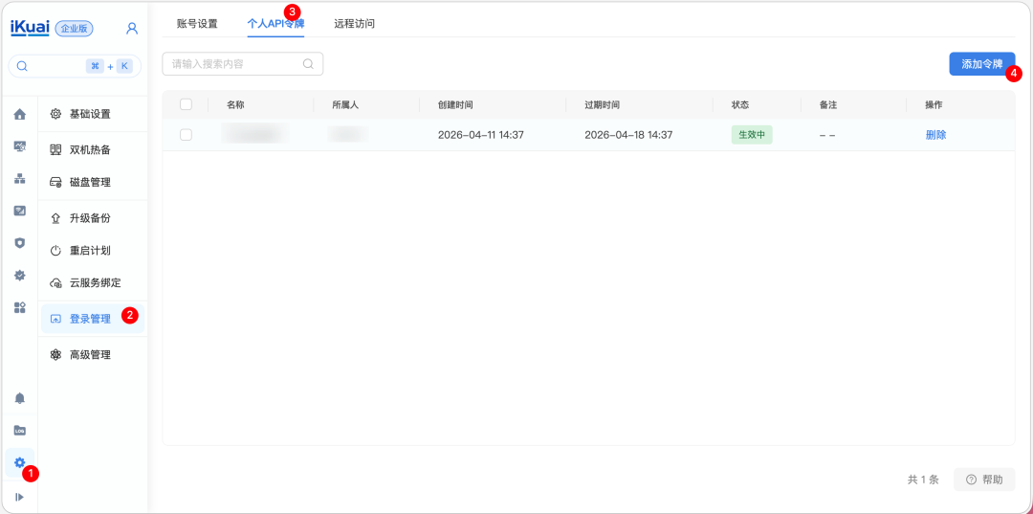Open system settings gear icon
The width and height of the screenshot is (1033, 514).
point(20,462)
